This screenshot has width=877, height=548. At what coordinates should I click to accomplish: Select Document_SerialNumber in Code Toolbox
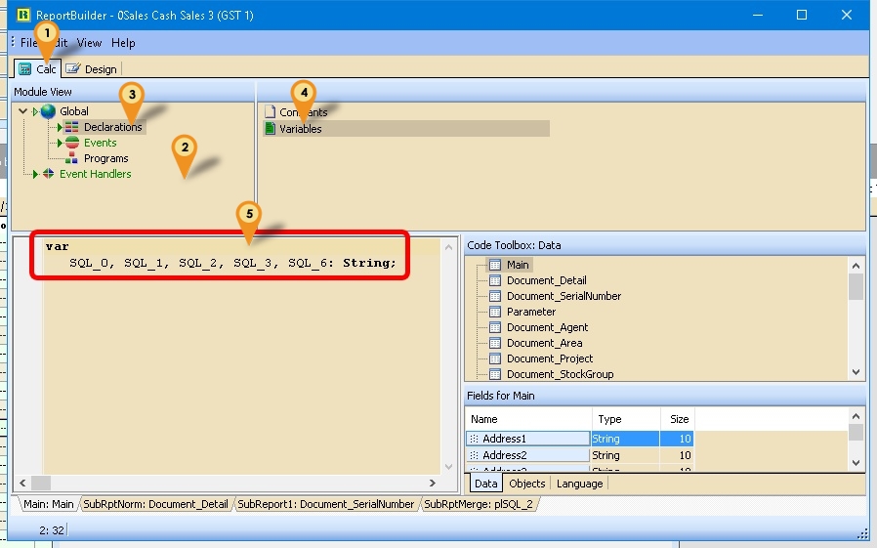tap(564, 296)
